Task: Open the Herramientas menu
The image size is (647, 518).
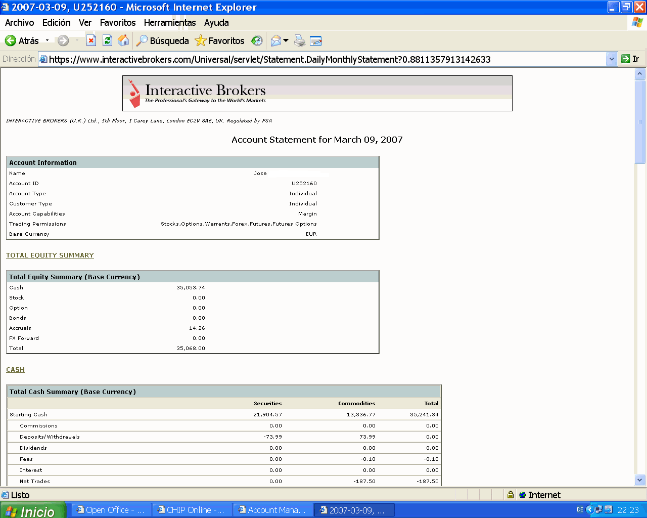Action: 170,23
